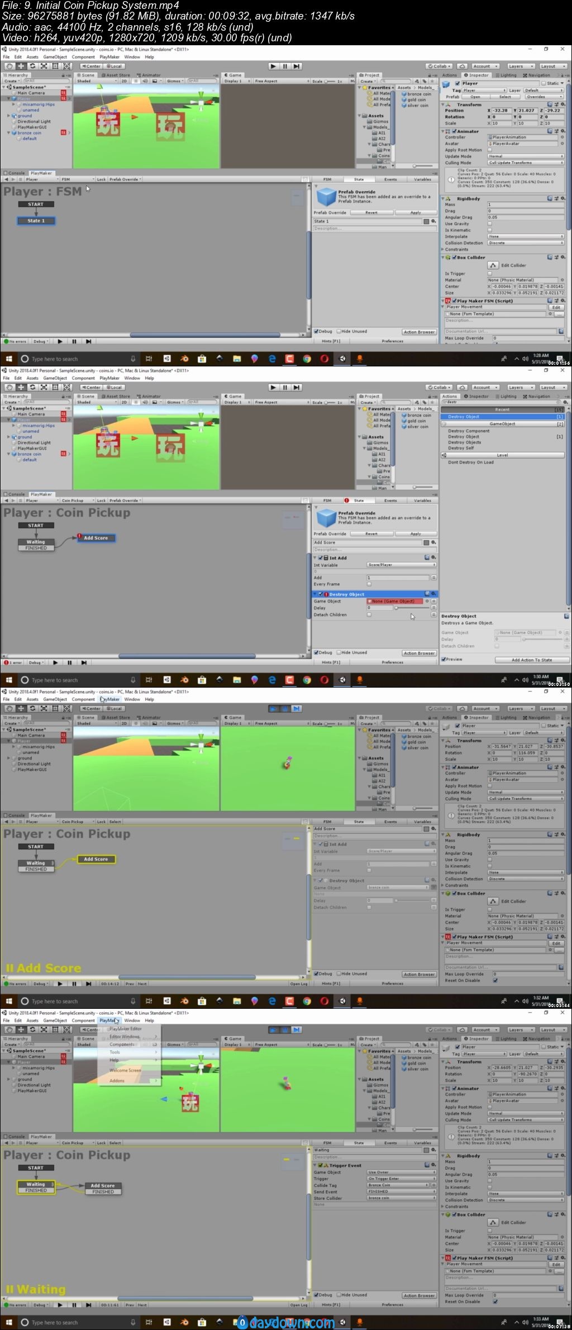The image size is (572, 1330).
Task: Open Blender from the taskbar in the 00:01:56 frame
Action: 184,359
